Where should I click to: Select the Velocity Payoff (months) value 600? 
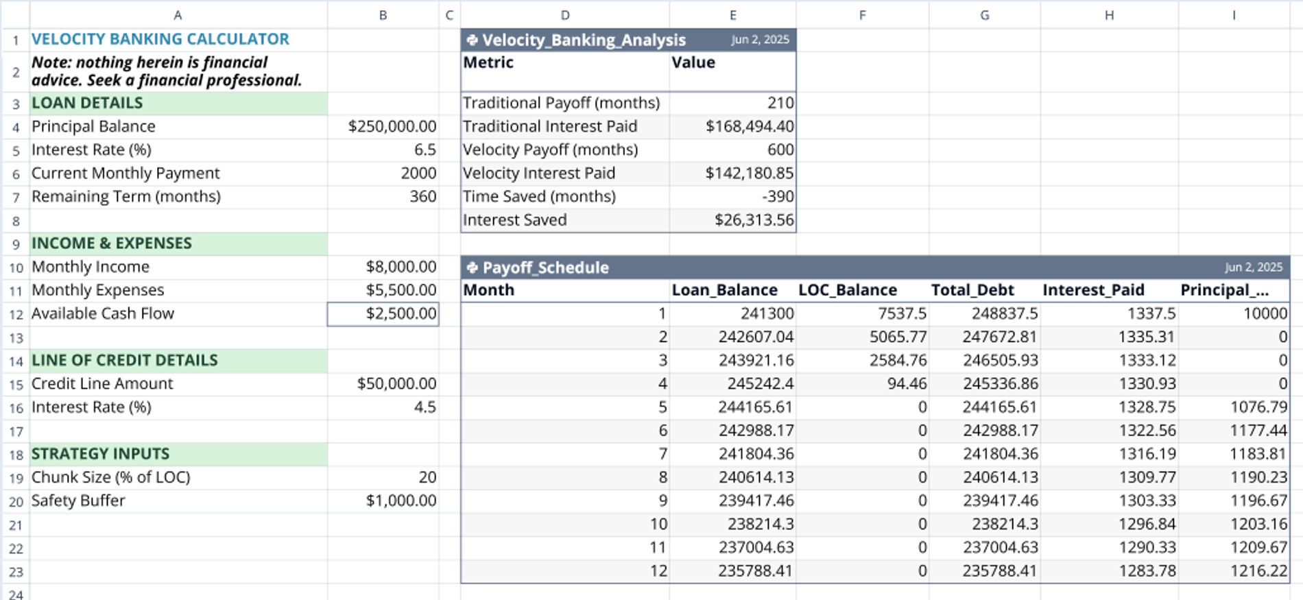point(732,150)
